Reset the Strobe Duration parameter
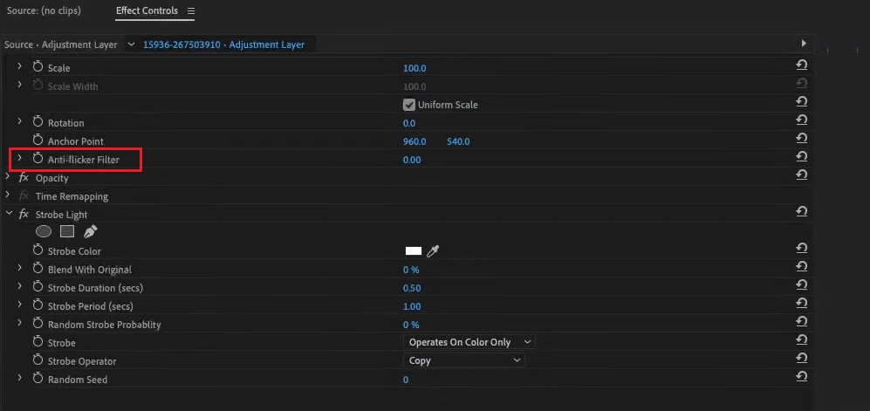Image resolution: width=870 pixels, height=411 pixels. tap(801, 284)
